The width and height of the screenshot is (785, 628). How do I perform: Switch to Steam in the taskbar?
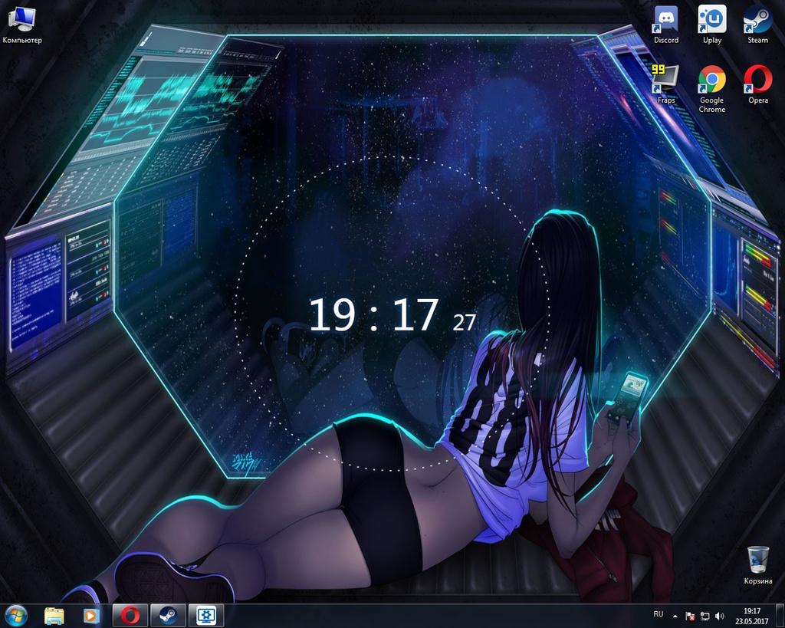pos(168,616)
